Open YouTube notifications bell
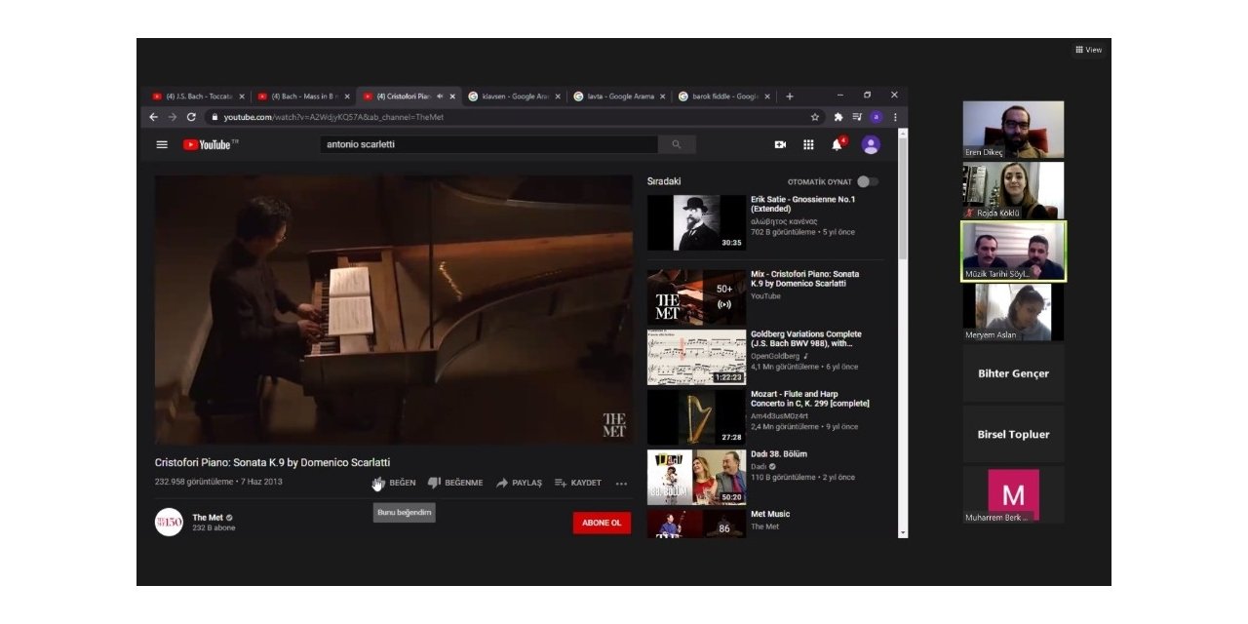The height and width of the screenshot is (624, 1248). [x=837, y=143]
